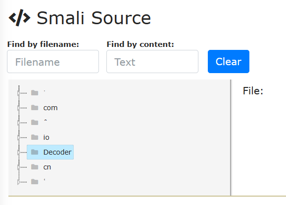Viewport: 286px width, 205px height.
Task: Expand the io folder arrow
Action: pos(19,138)
